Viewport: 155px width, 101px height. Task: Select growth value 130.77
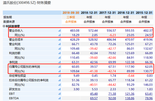148,71
